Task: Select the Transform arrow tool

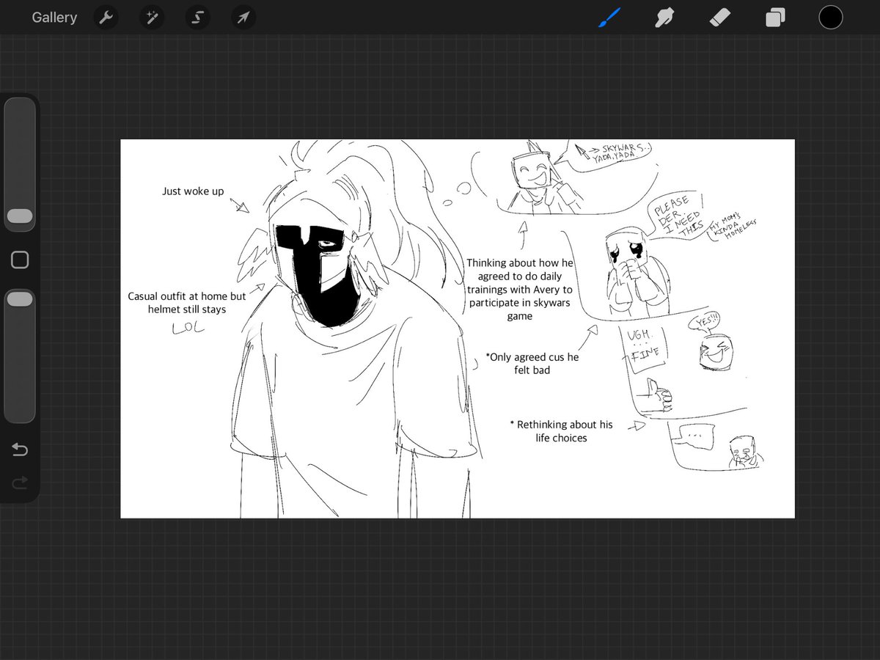Action: pos(243,17)
